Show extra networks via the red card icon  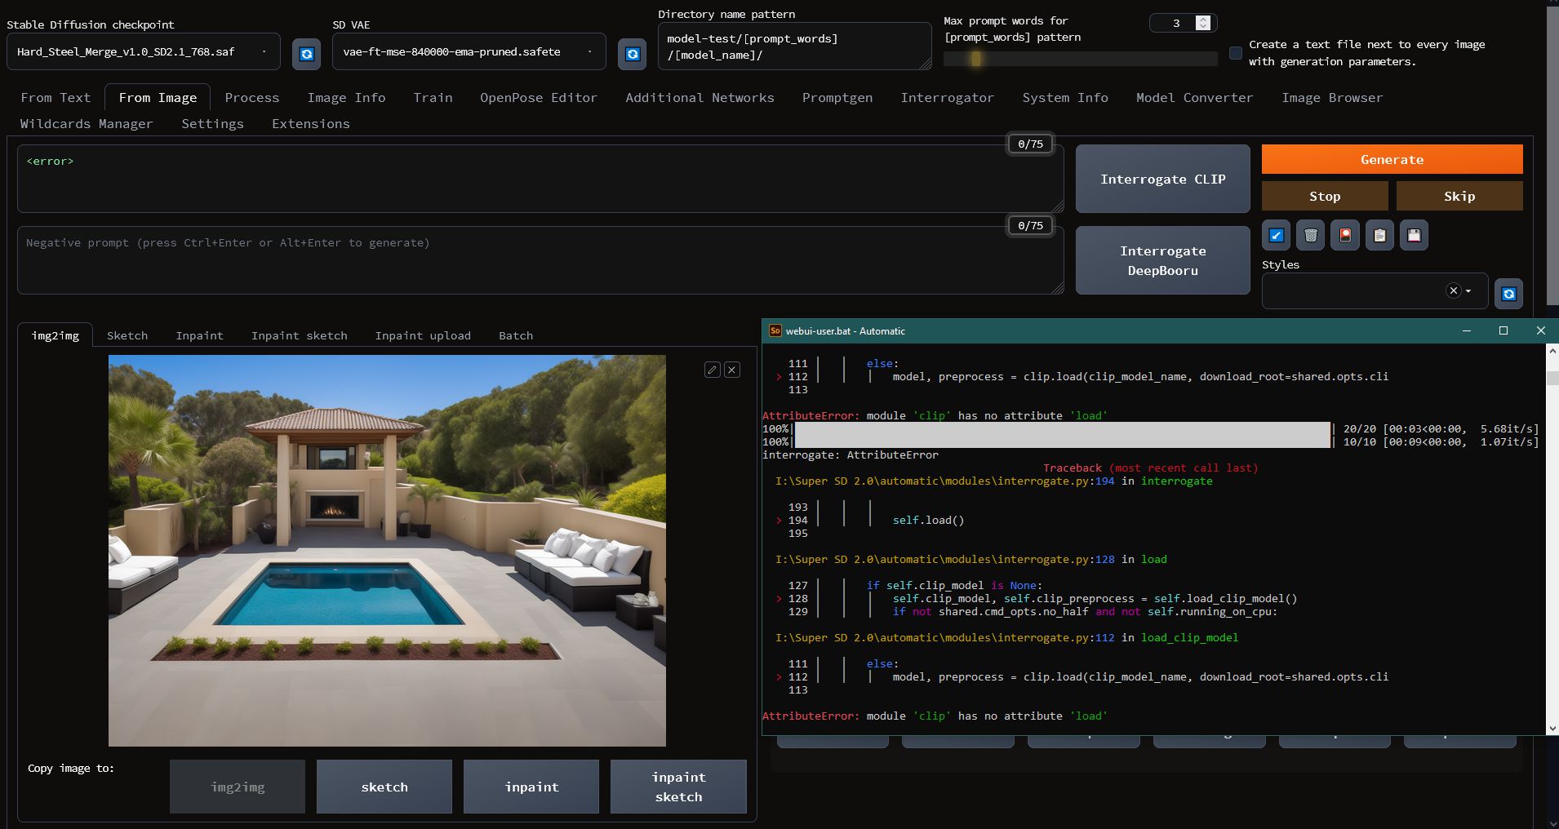coord(1345,235)
